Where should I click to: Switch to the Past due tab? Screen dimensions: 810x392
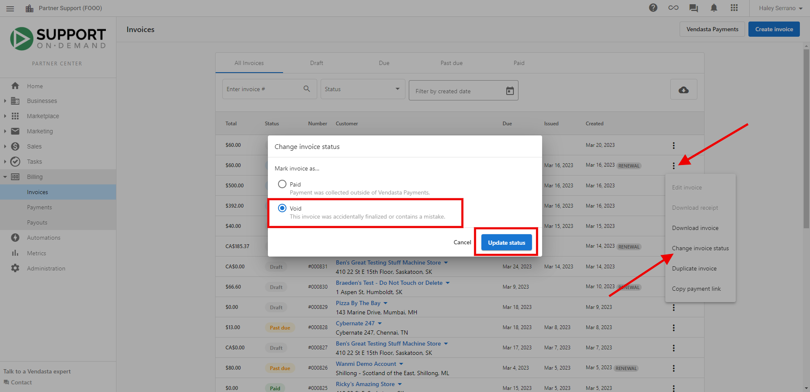click(x=451, y=63)
